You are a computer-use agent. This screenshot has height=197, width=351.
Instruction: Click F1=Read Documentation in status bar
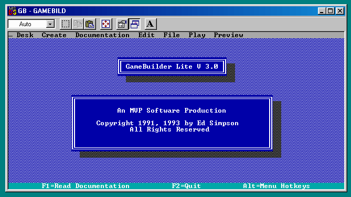point(86,186)
